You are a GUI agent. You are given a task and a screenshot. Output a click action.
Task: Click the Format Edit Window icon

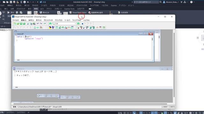90,28
